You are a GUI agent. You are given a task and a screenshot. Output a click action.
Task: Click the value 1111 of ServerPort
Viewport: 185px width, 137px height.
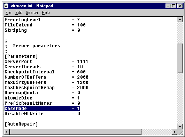83,62
